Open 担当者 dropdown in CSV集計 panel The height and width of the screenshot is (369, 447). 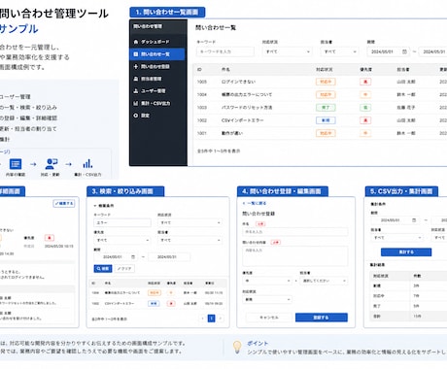[397, 238]
